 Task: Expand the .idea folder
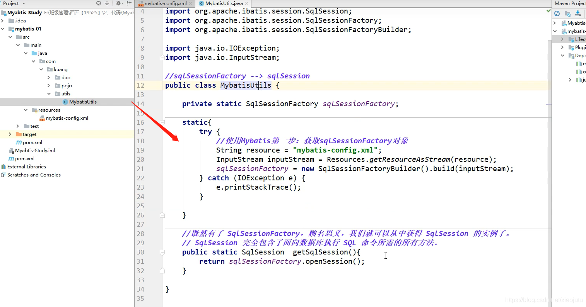[x=3, y=21]
